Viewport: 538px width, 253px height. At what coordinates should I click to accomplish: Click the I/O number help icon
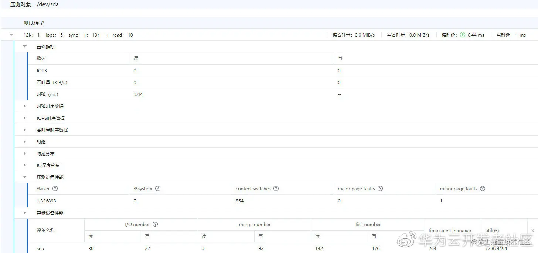(x=155, y=224)
